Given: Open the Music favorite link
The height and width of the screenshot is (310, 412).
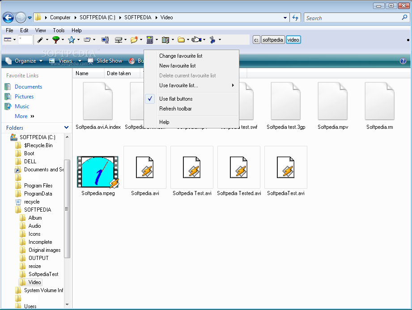Looking at the screenshot, I should (22, 106).
